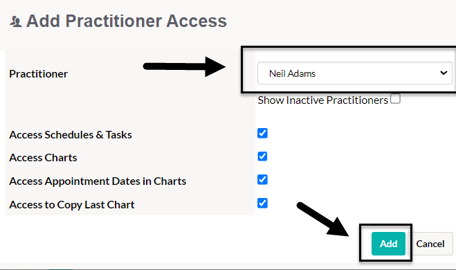This screenshot has height=270, width=456.
Task: Click the Access Schedules & Tasks label
Action: [x=71, y=135]
